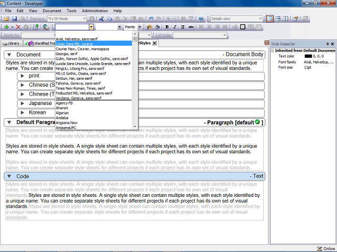Close the Styles tab
Image resolution: width=337 pixels, height=252 pixels.
(x=154, y=43)
